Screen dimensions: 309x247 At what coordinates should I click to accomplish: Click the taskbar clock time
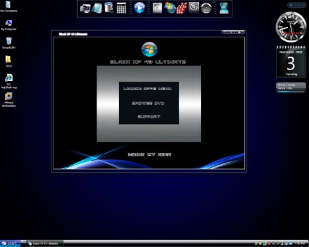tap(300, 244)
